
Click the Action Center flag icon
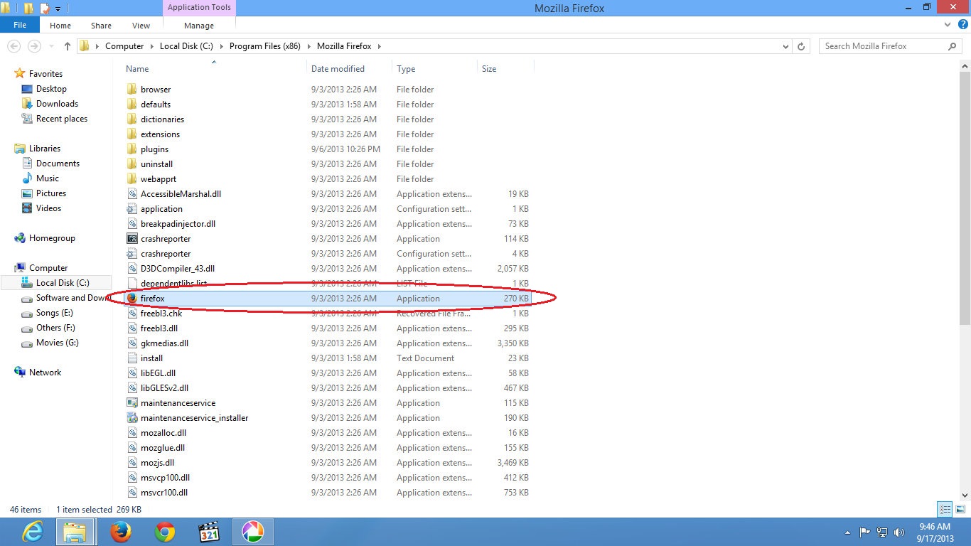[x=865, y=532]
